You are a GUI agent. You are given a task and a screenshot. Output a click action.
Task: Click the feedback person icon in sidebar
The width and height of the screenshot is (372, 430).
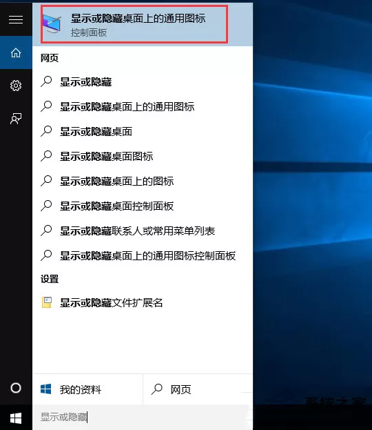[x=16, y=119]
